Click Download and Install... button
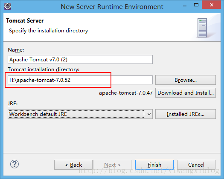Screen dimensions: 224x179 [186, 93]
